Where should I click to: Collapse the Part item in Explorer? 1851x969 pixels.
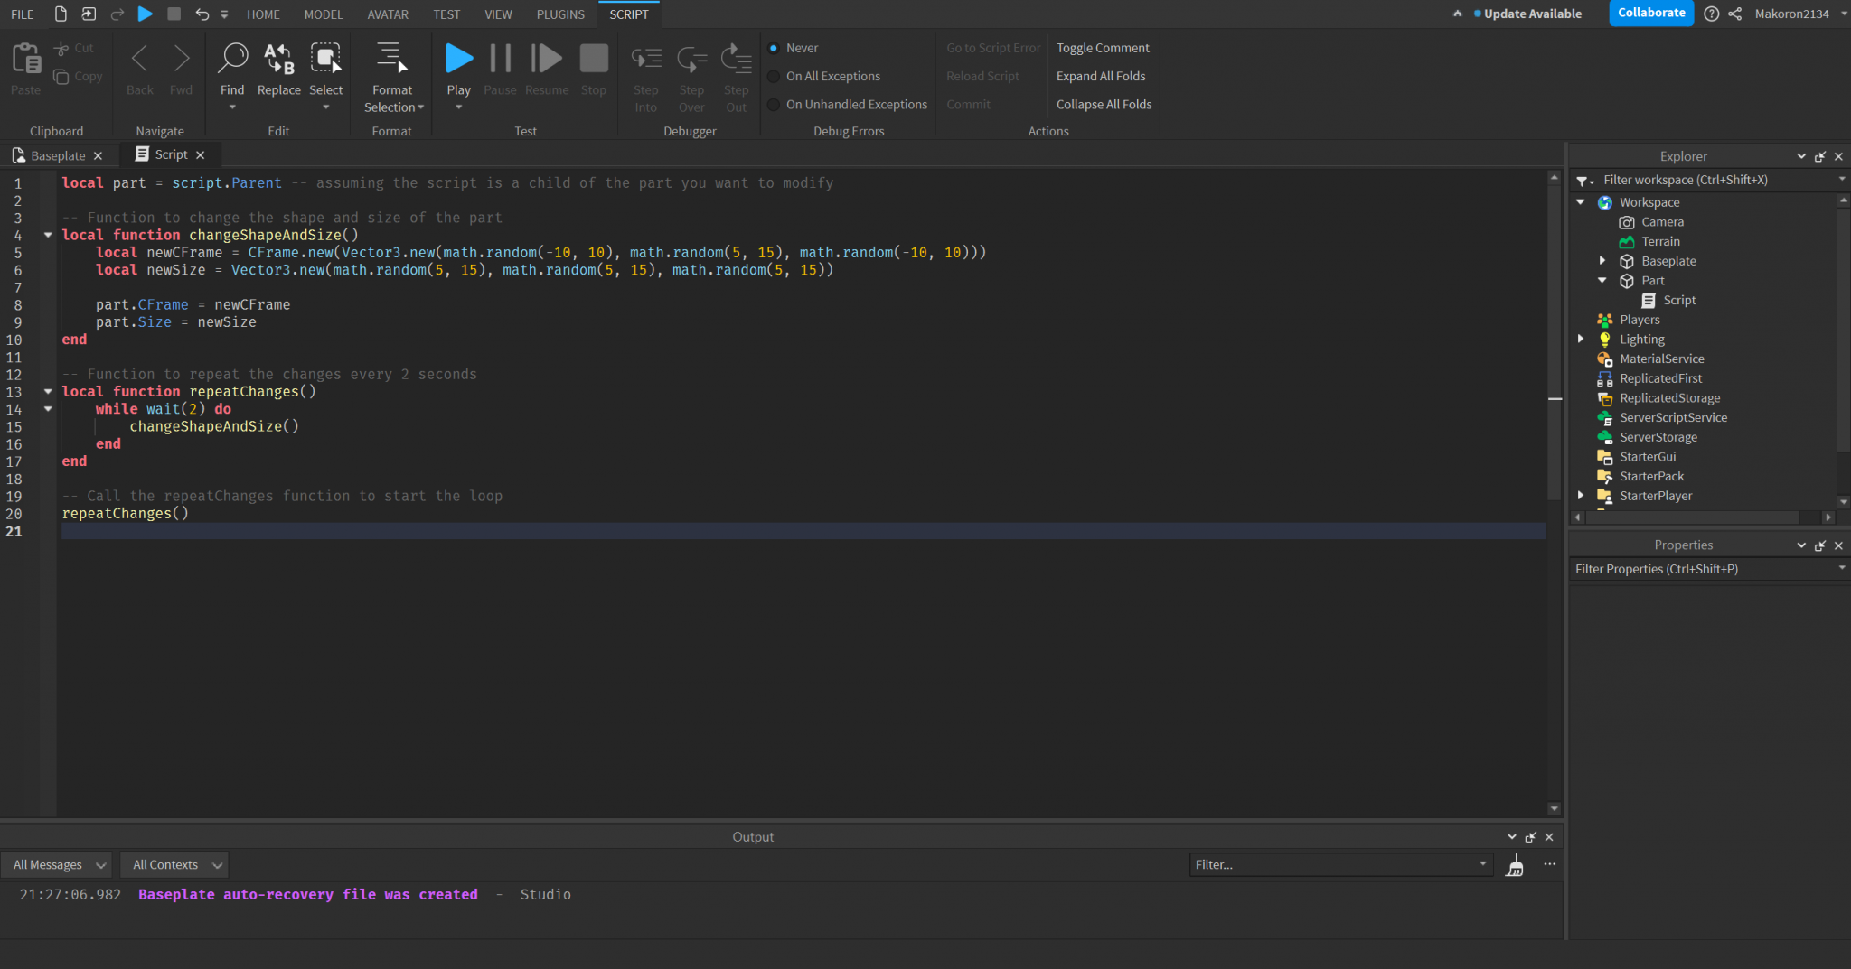pyautogui.click(x=1602, y=280)
